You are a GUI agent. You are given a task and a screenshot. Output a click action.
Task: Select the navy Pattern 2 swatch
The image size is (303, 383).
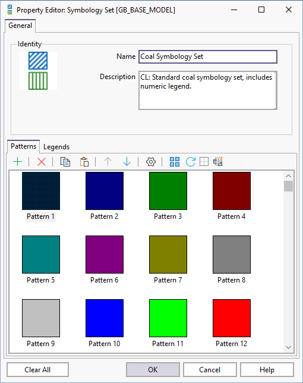105,191
